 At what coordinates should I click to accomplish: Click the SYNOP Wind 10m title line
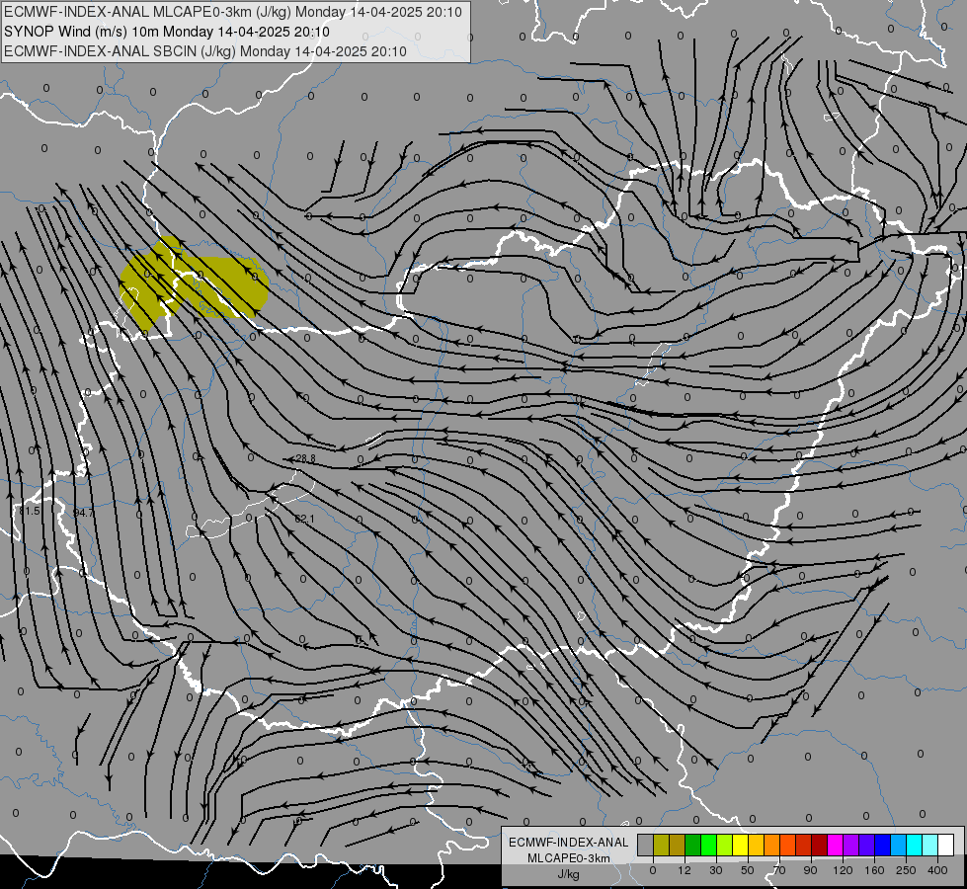167,32
